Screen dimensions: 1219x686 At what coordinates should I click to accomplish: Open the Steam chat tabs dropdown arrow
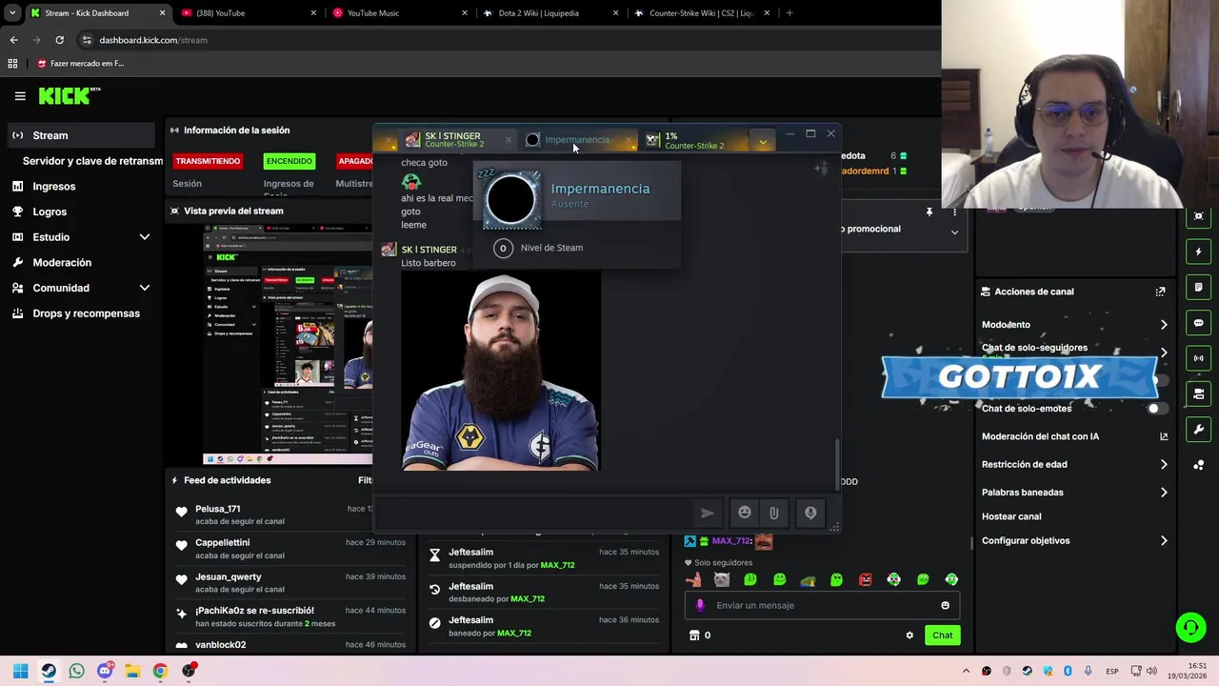click(763, 142)
